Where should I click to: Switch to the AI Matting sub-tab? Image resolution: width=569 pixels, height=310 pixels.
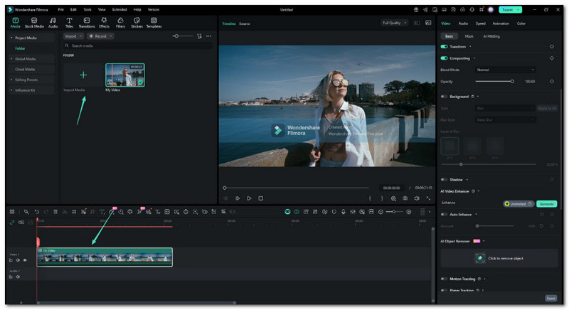[491, 36]
